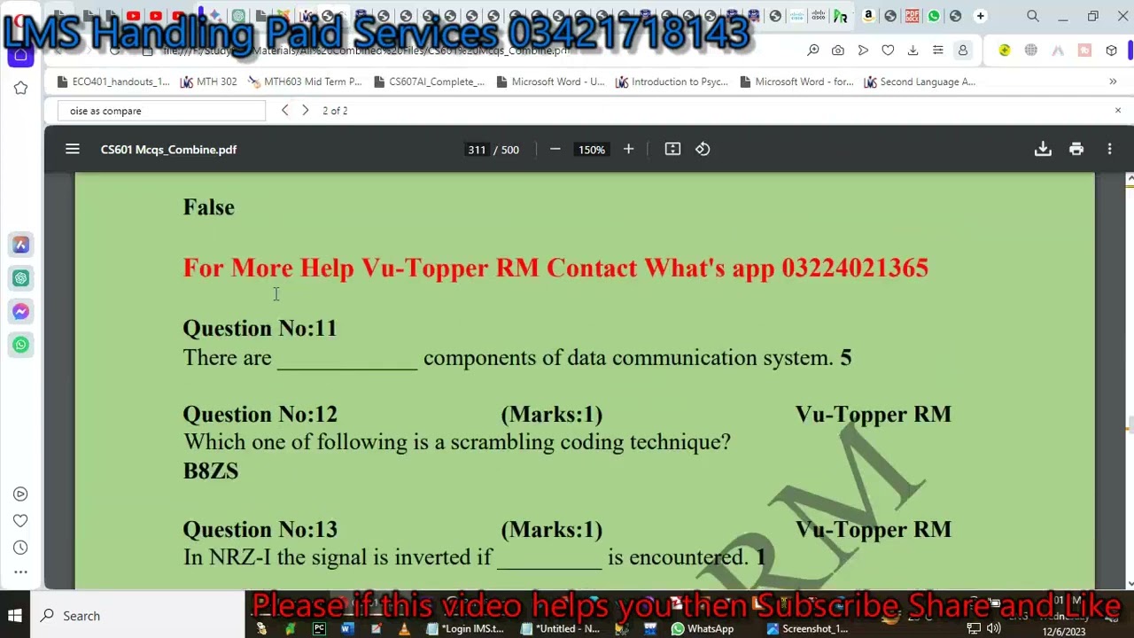
Task: Click the Question No:11 heading
Action: [x=260, y=329]
